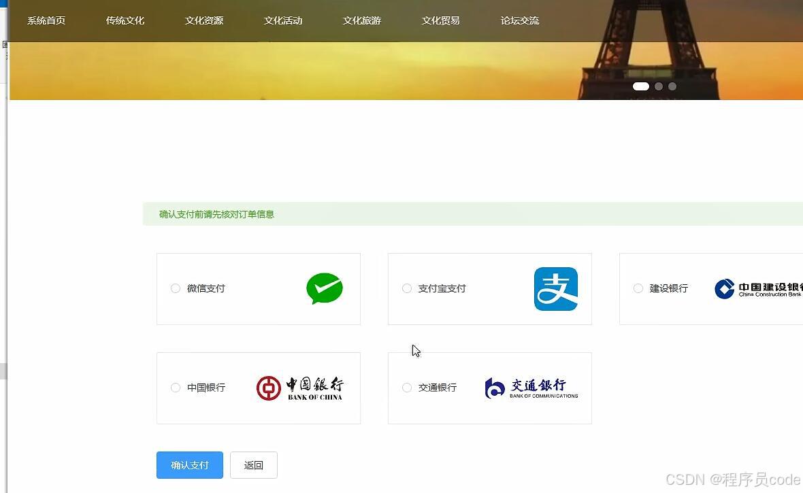The height and width of the screenshot is (493, 803).
Task: Click the Alipay blue logo
Action: (x=556, y=289)
